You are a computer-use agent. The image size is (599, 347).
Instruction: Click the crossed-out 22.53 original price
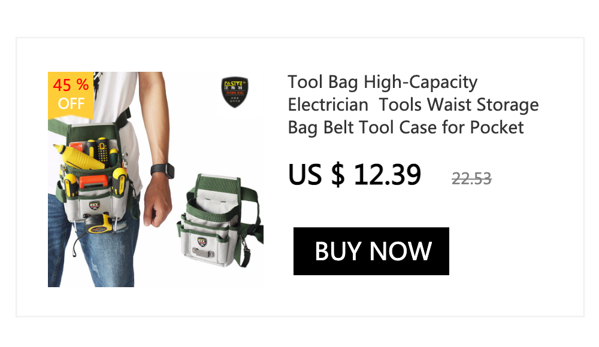pyautogui.click(x=471, y=179)
